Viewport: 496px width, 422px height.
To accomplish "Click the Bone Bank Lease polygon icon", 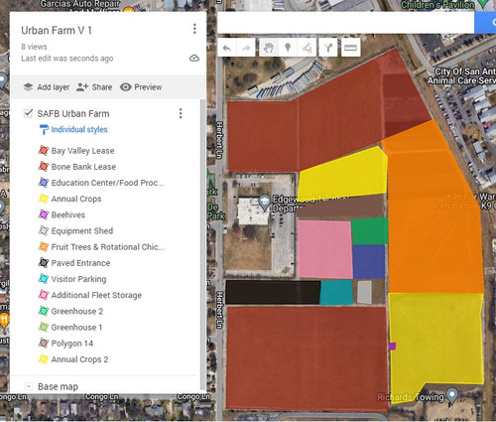I will pyautogui.click(x=44, y=166).
